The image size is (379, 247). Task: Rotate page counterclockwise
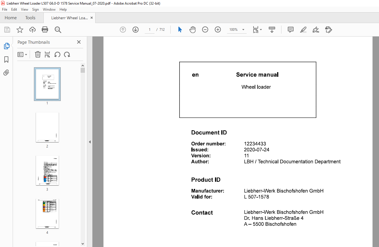coord(57,54)
